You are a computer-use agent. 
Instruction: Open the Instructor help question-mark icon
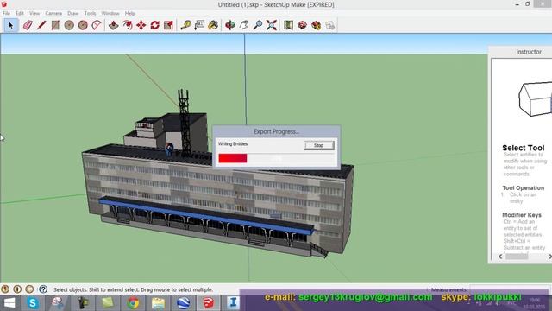(x=43, y=289)
